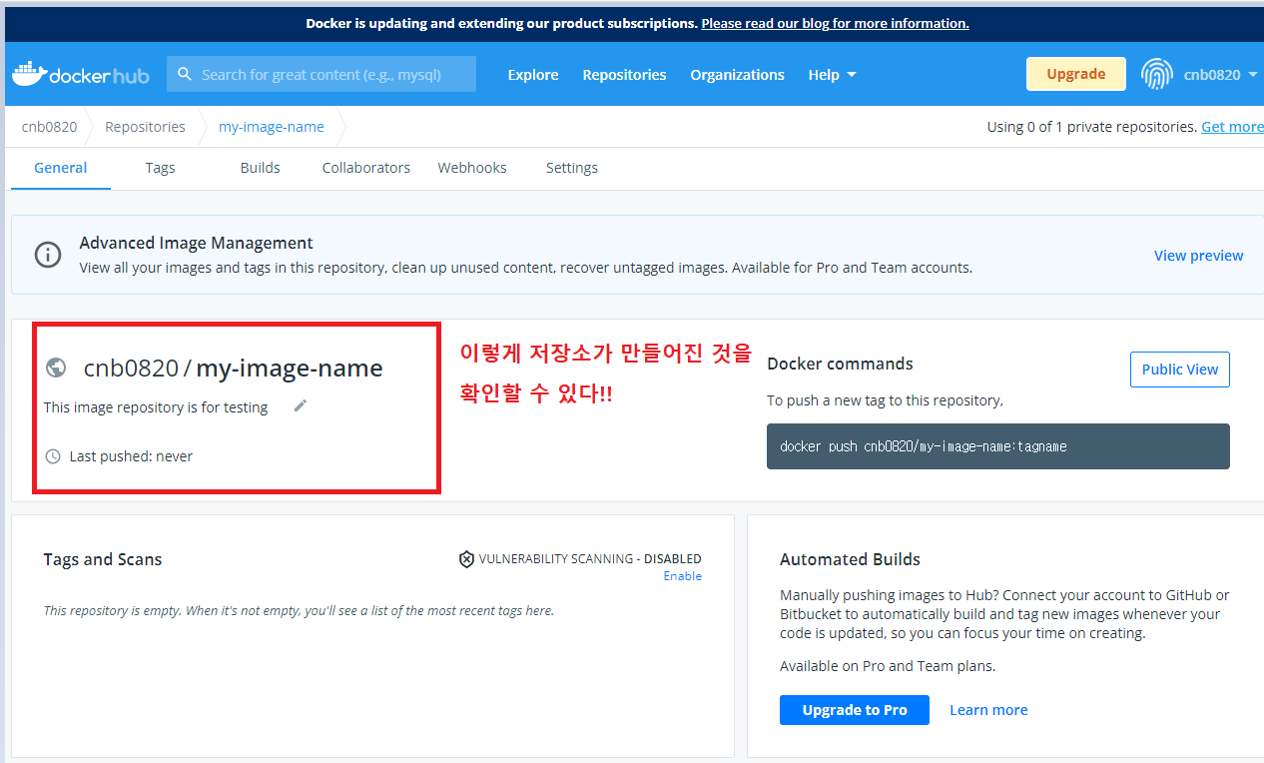
Task: Click the yellow Upgrade button
Action: point(1075,74)
